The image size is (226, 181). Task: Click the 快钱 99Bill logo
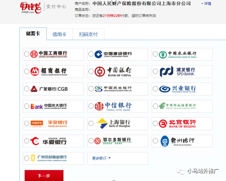[31, 7]
